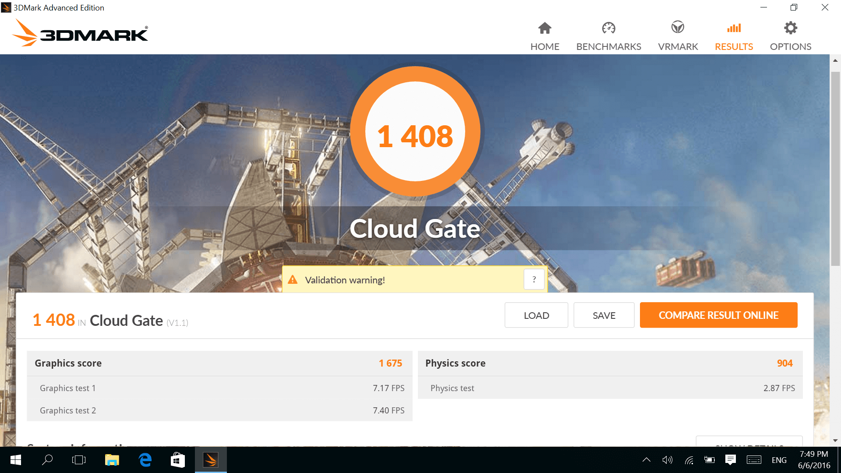The width and height of the screenshot is (841, 473).
Task: Show hidden system tray icons chevron
Action: click(x=646, y=460)
